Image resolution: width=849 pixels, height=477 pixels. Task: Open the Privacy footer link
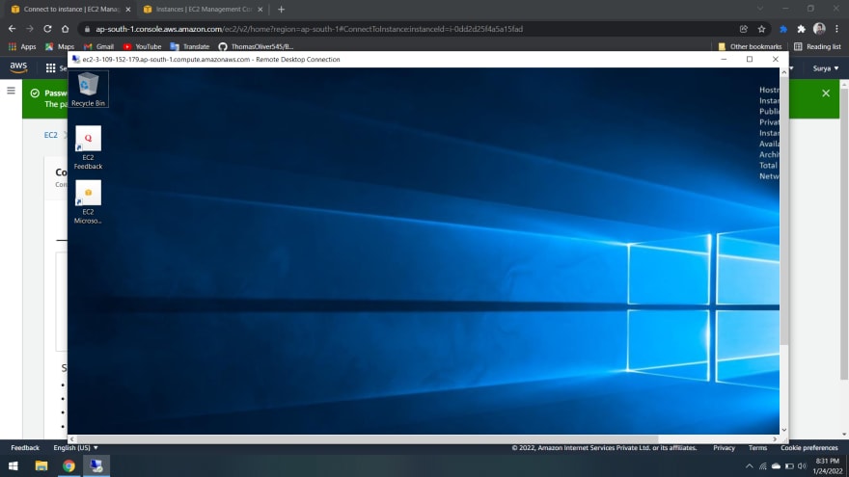(x=724, y=448)
